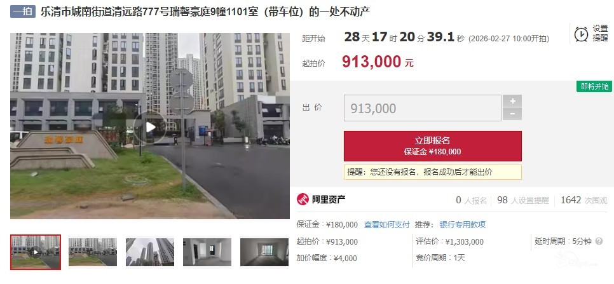
Task: Open the 查看如何支付 link
Action: click(x=386, y=224)
